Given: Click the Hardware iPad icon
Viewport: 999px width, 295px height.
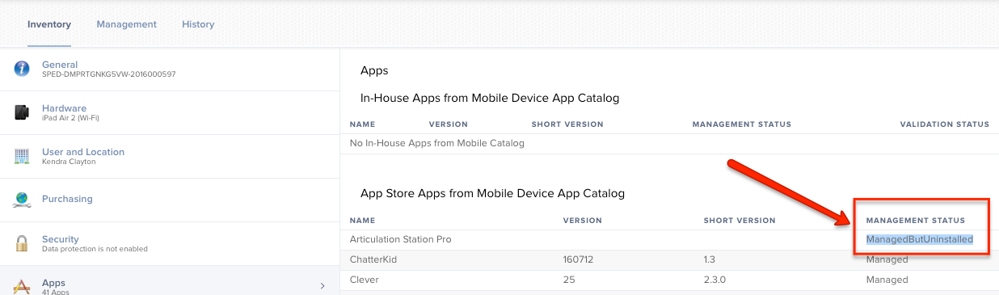Looking at the screenshot, I should pyautogui.click(x=22, y=112).
